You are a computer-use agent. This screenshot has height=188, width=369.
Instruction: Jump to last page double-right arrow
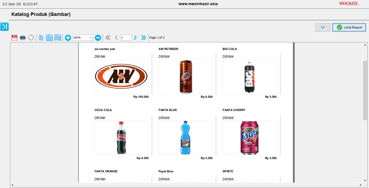pyautogui.click(x=143, y=38)
